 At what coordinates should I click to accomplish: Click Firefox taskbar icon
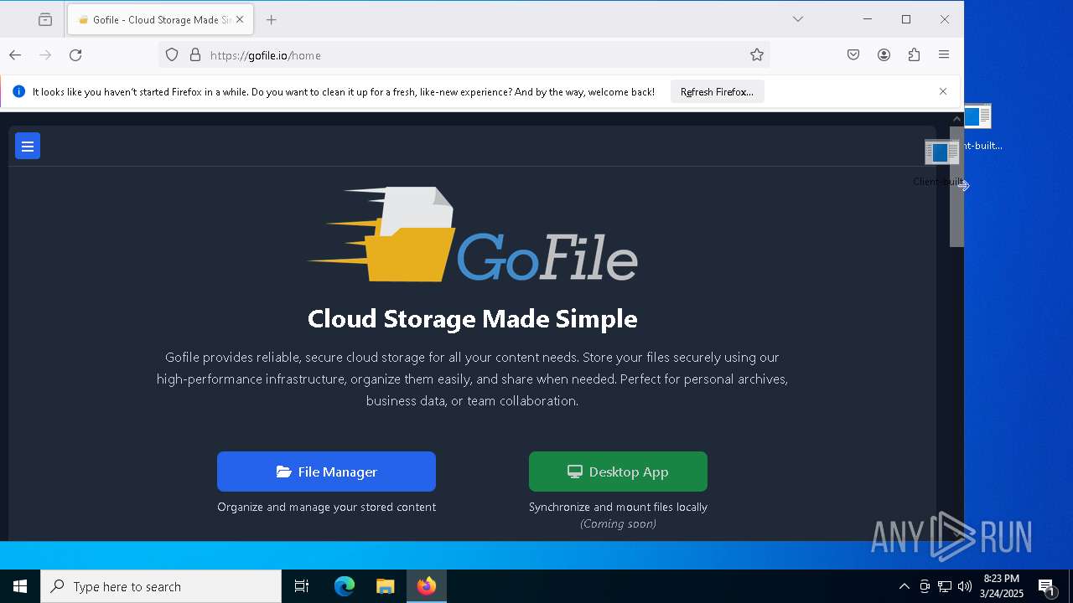pyautogui.click(x=427, y=586)
